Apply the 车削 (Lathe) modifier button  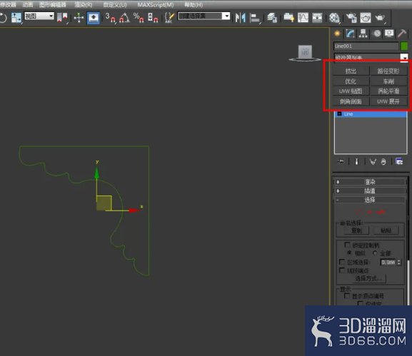pyautogui.click(x=388, y=81)
